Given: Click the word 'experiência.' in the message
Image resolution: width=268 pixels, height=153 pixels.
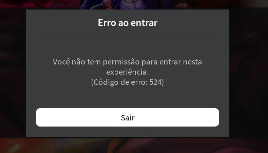Looking at the screenshot, I should (128, 72).
